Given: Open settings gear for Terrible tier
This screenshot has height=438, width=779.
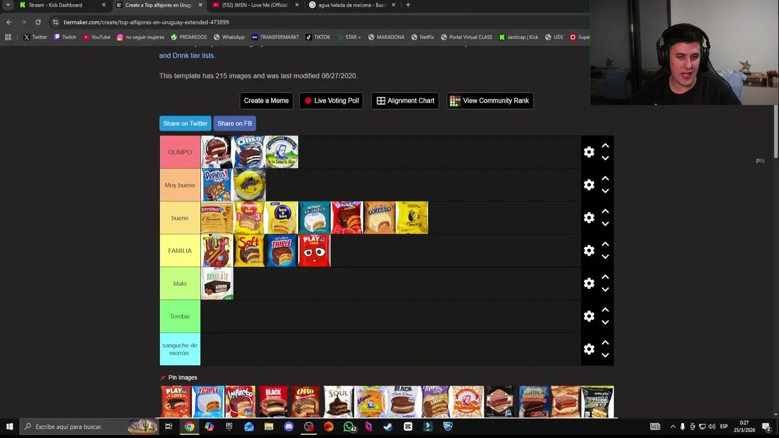Looking at the screenshot, I should (589, 316).
